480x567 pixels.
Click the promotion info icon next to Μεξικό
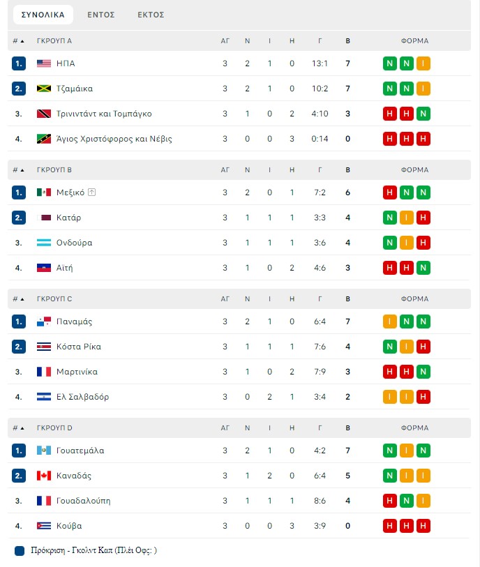92,192
